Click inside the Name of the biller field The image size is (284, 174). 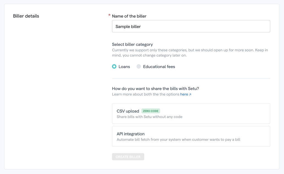[191, 26]
